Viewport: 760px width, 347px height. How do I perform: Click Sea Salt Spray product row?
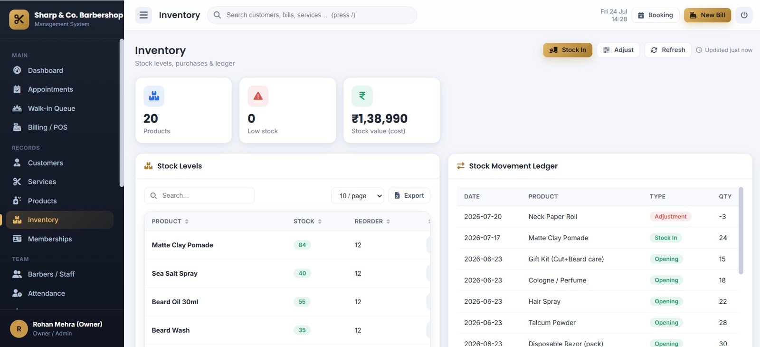pyautogui.click(x=287, y=273)
